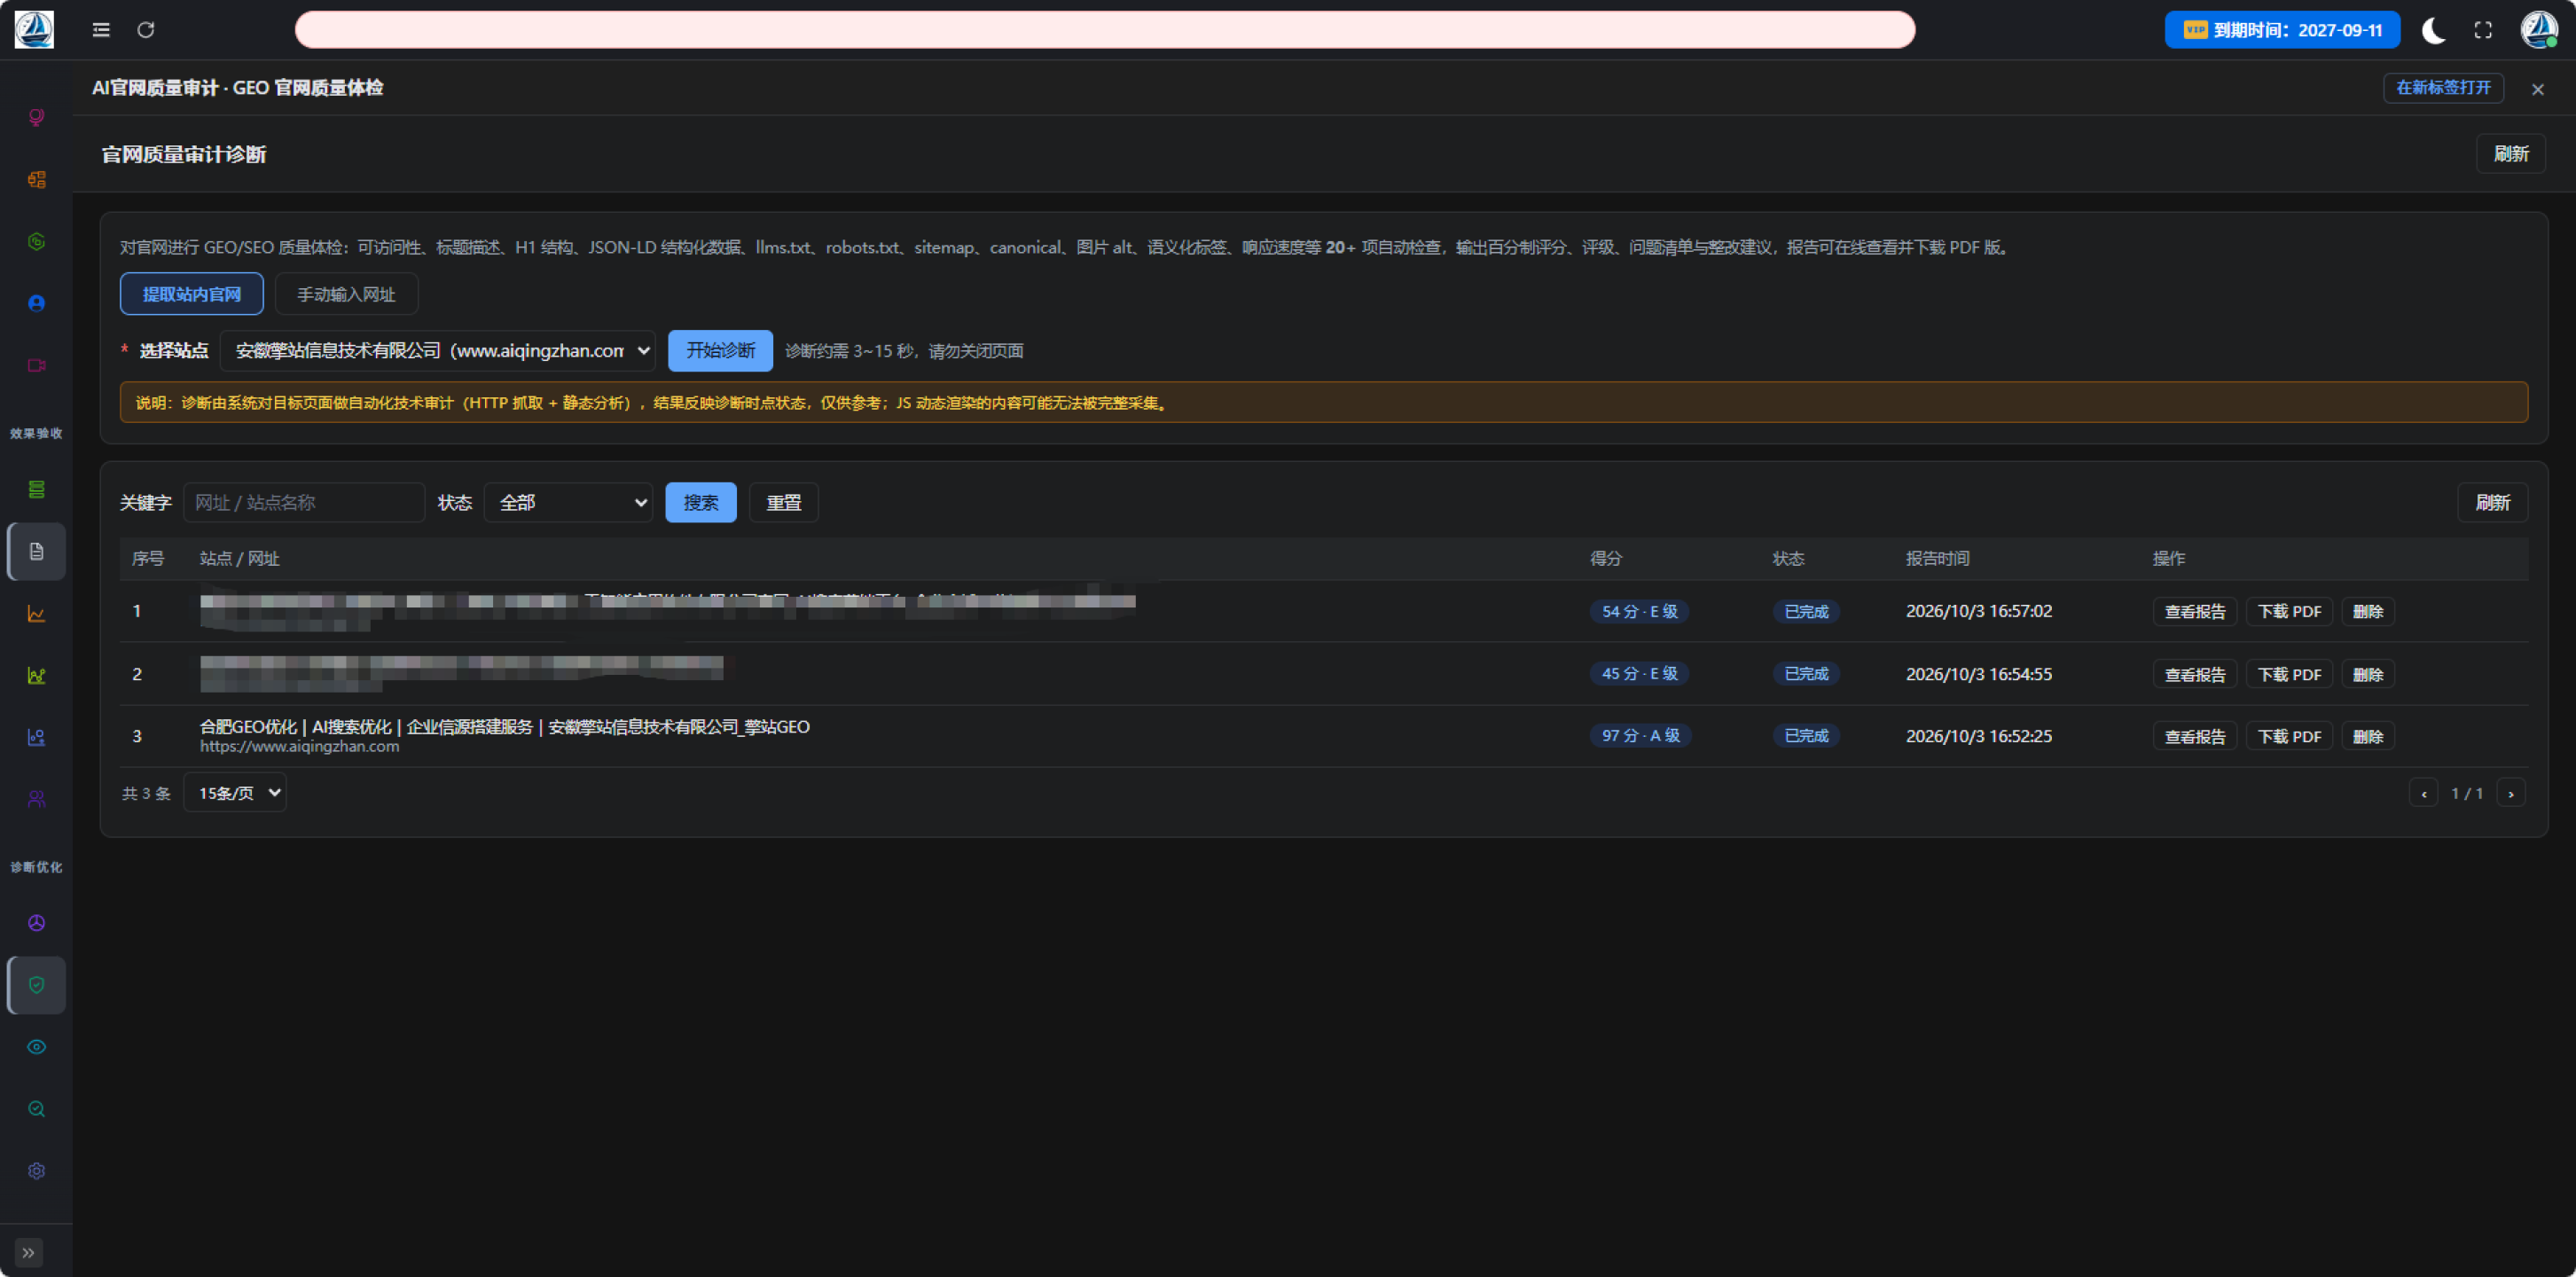This screenshot has height=1277, width=2576.
Task: Click the 开始诊断 button
Action: click(721, 351)
